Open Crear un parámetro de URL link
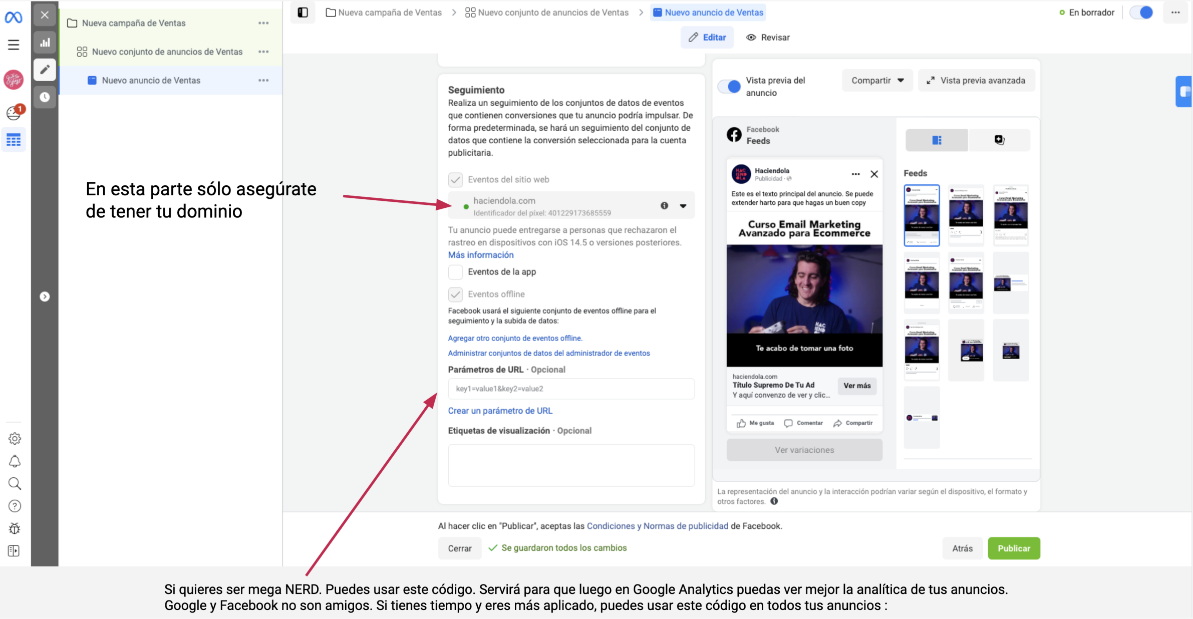 (500, 411)
